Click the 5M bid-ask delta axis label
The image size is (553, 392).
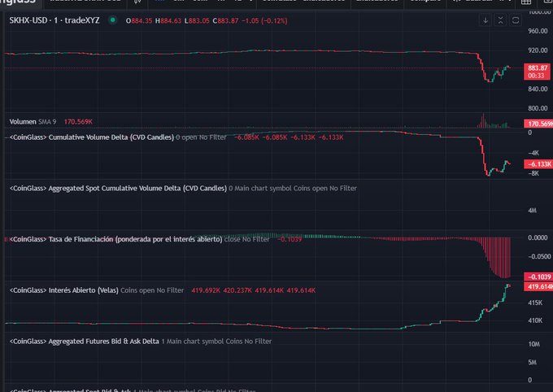pyautogui.click(x=533, y=363)
